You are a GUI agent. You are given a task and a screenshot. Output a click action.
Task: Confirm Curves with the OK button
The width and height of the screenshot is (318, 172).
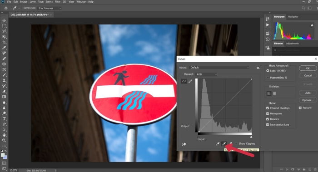click(308, 68)
